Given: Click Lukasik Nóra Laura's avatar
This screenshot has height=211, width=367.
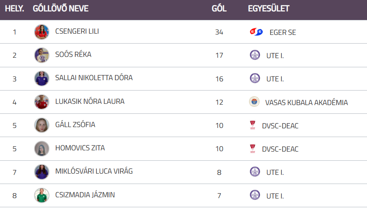Looking at the screenshot, I should coord(42,102).
